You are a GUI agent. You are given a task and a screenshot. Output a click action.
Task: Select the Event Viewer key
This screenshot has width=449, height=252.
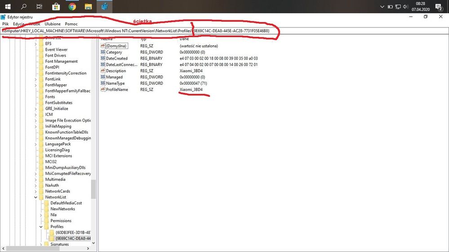[x=56, y=49]
